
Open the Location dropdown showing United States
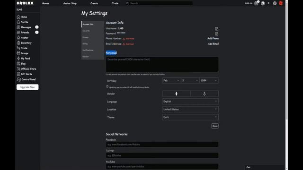coord(190,109)
